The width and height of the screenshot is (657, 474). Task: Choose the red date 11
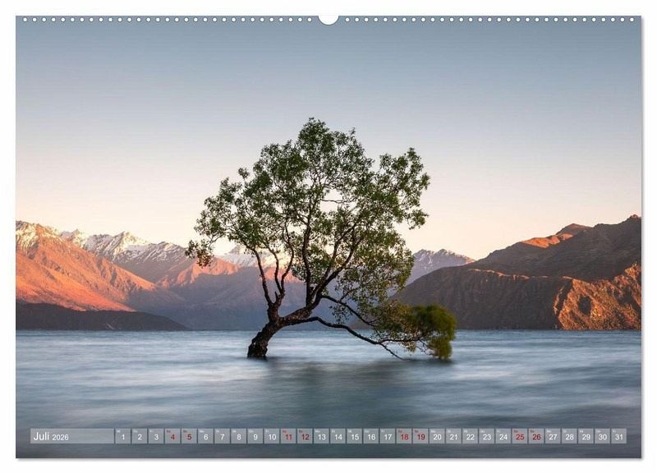click(x=288, y=436)
